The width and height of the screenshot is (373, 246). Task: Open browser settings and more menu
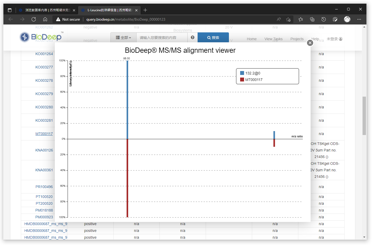pyautogui.click(x=359, y=19)
